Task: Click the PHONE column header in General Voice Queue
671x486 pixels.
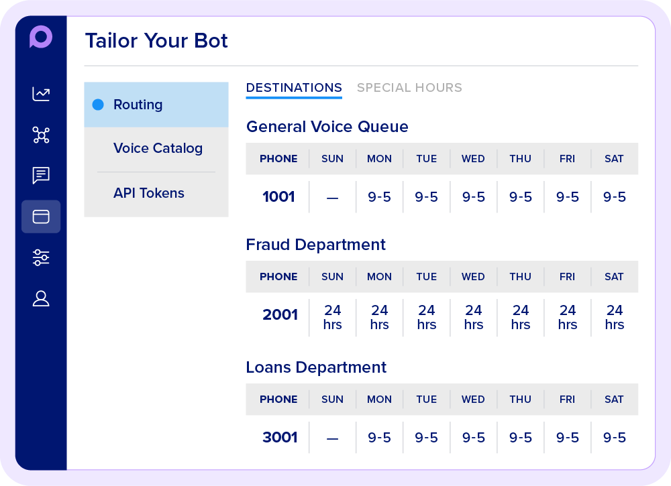Action: point(278,159)
